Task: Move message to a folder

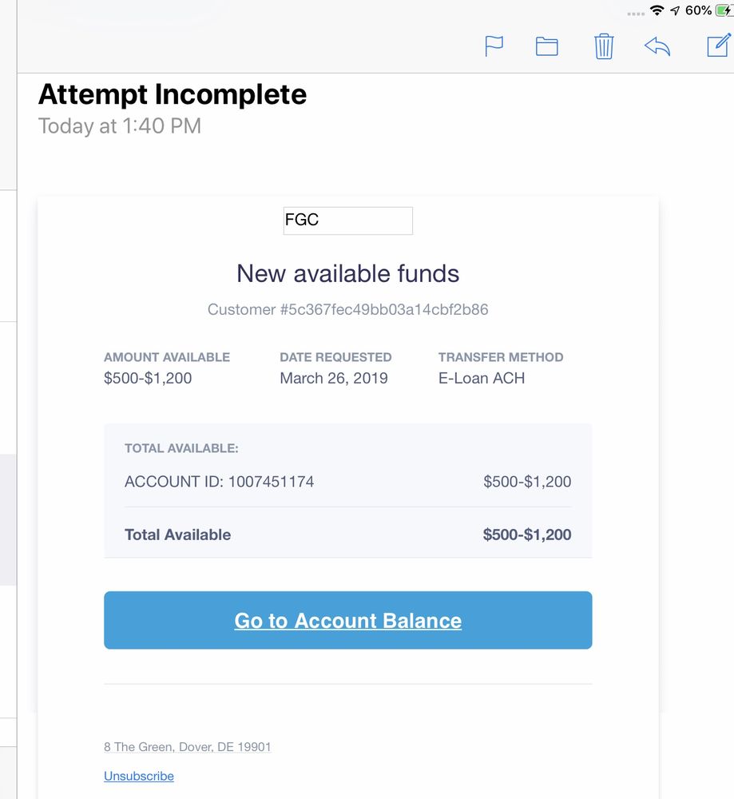Action: (547, 46)
